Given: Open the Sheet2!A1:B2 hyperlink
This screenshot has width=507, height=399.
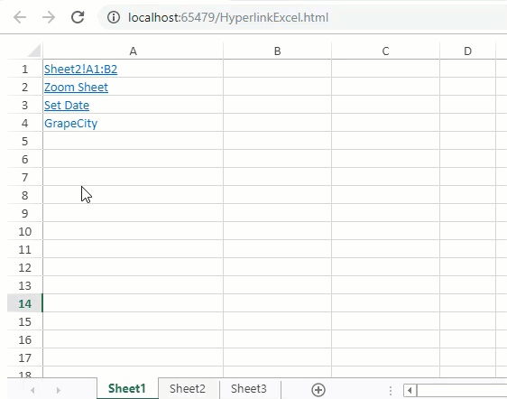Looking at the screenshot, I should click(x=81, y=69).
